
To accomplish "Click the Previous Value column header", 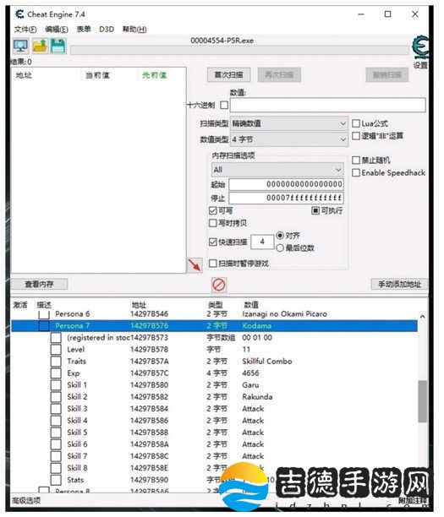I will (x=154, y=75).
